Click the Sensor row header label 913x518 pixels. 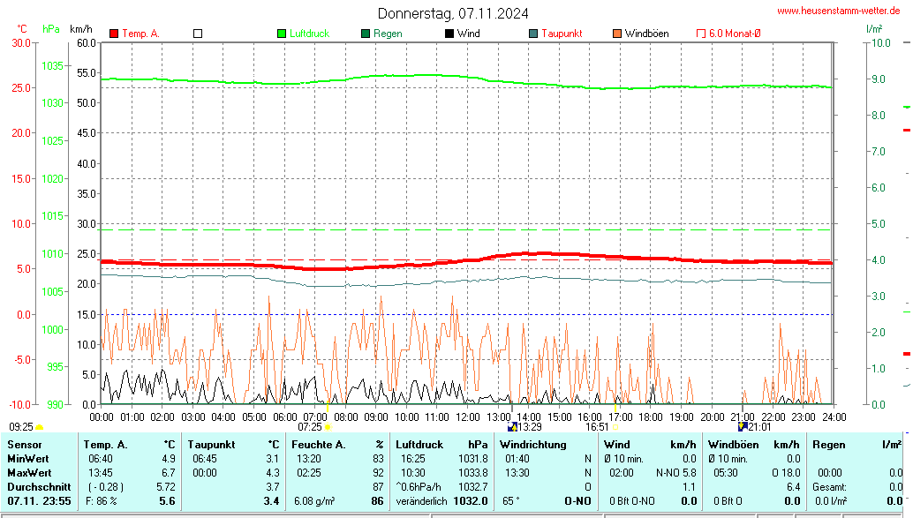(x=25, y=445)
